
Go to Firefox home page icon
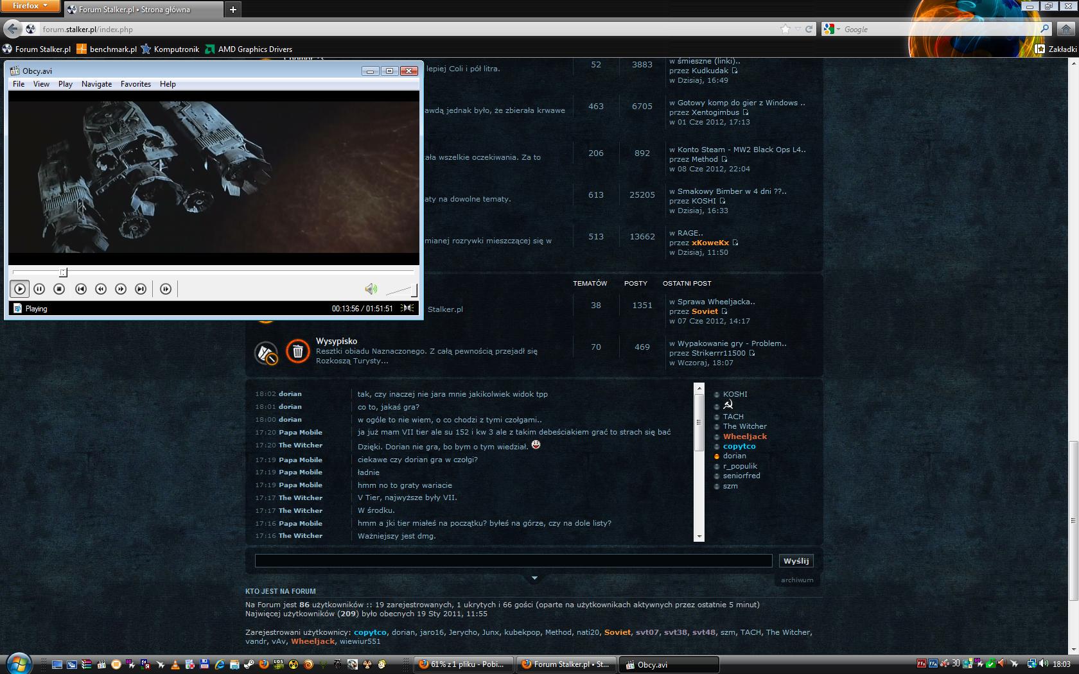[x=1066, y=29]
